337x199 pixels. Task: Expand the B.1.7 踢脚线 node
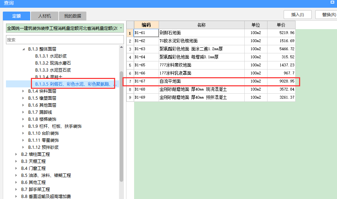[x=23, y=112]
